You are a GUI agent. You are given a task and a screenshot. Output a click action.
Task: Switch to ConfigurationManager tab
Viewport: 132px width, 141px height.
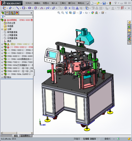pos(12,13)
